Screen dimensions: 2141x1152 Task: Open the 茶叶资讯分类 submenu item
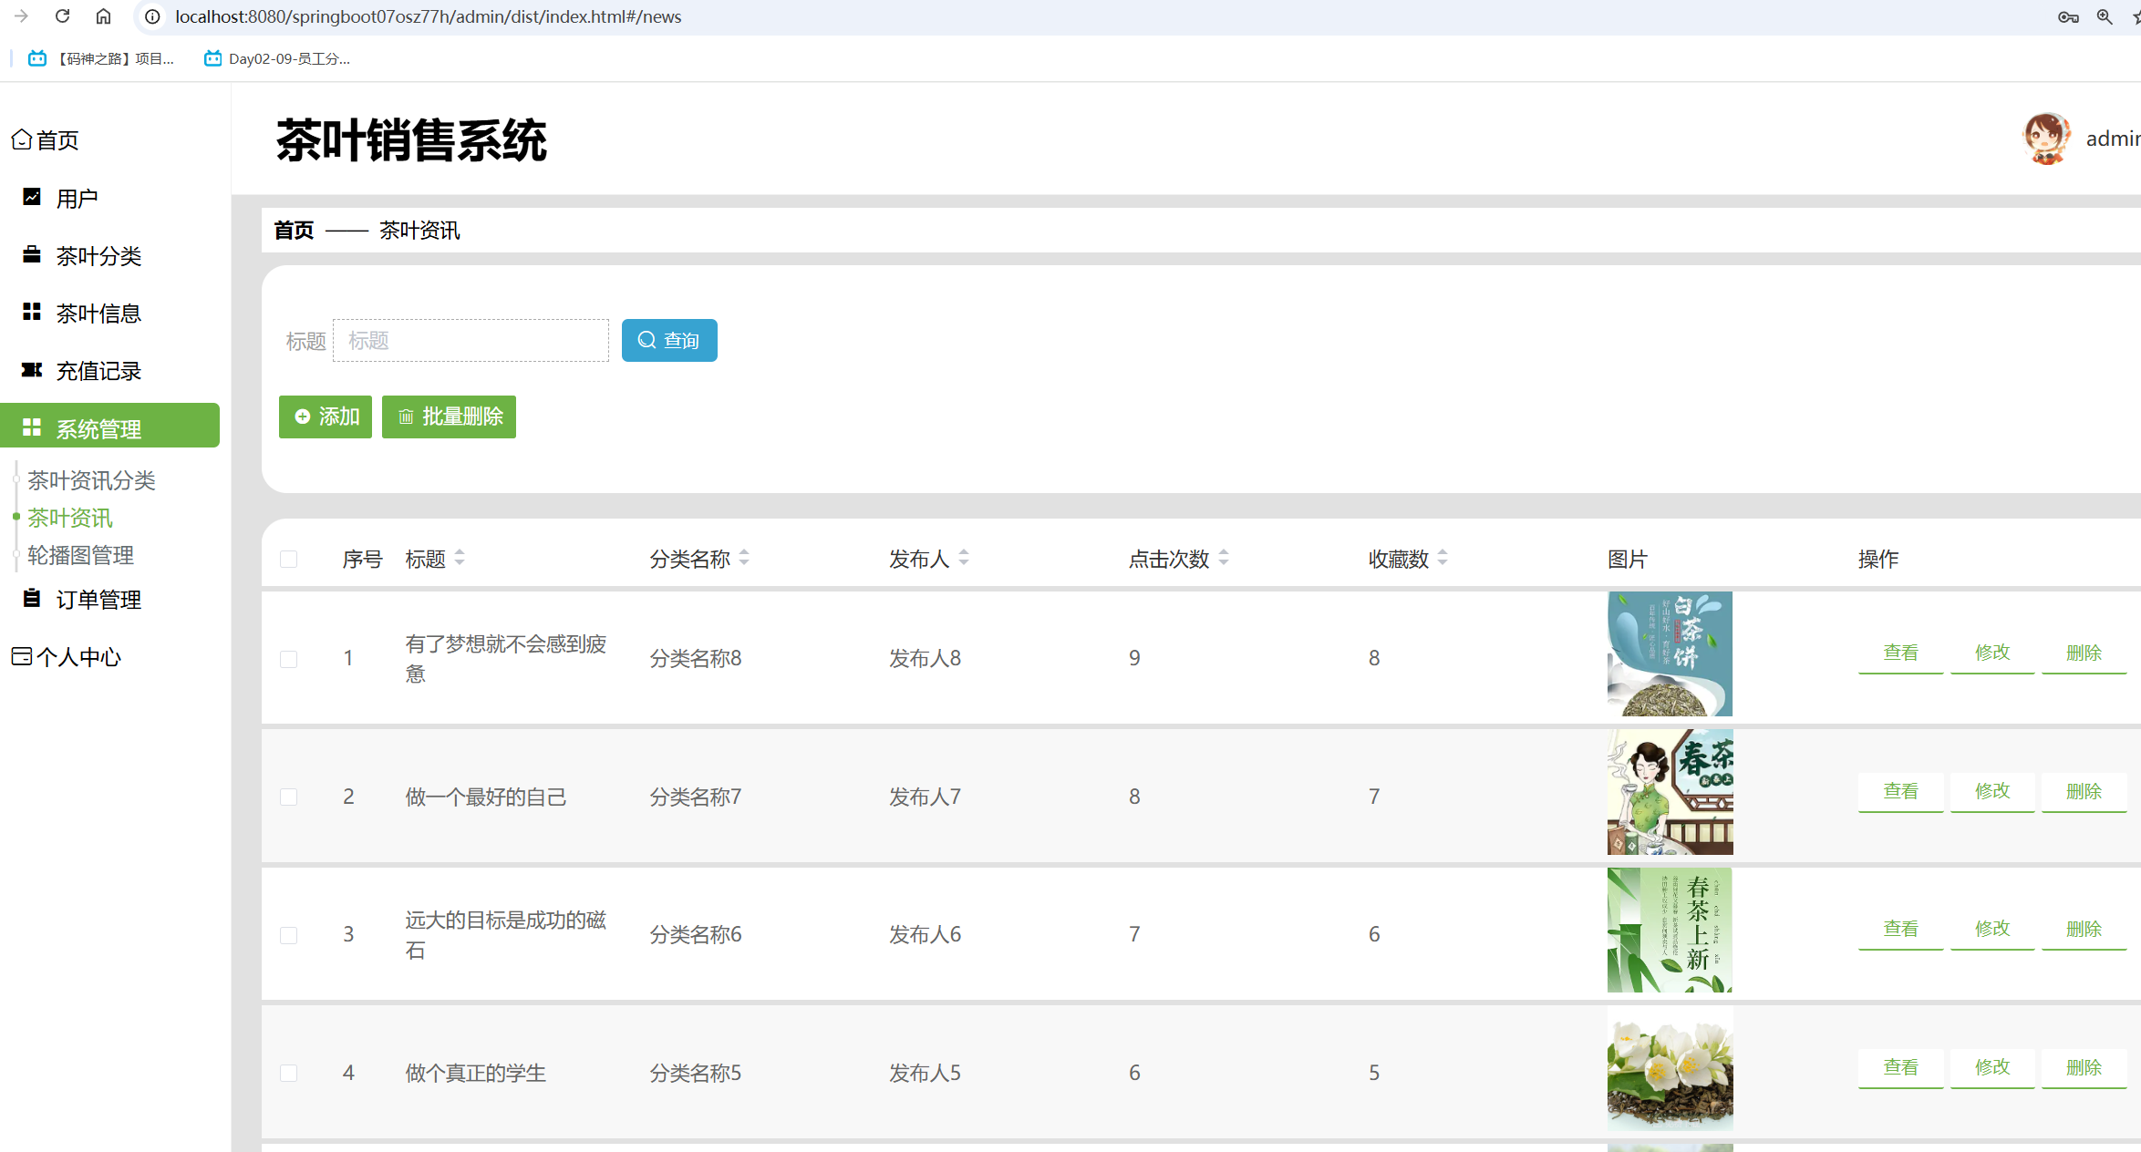[91, 479]
